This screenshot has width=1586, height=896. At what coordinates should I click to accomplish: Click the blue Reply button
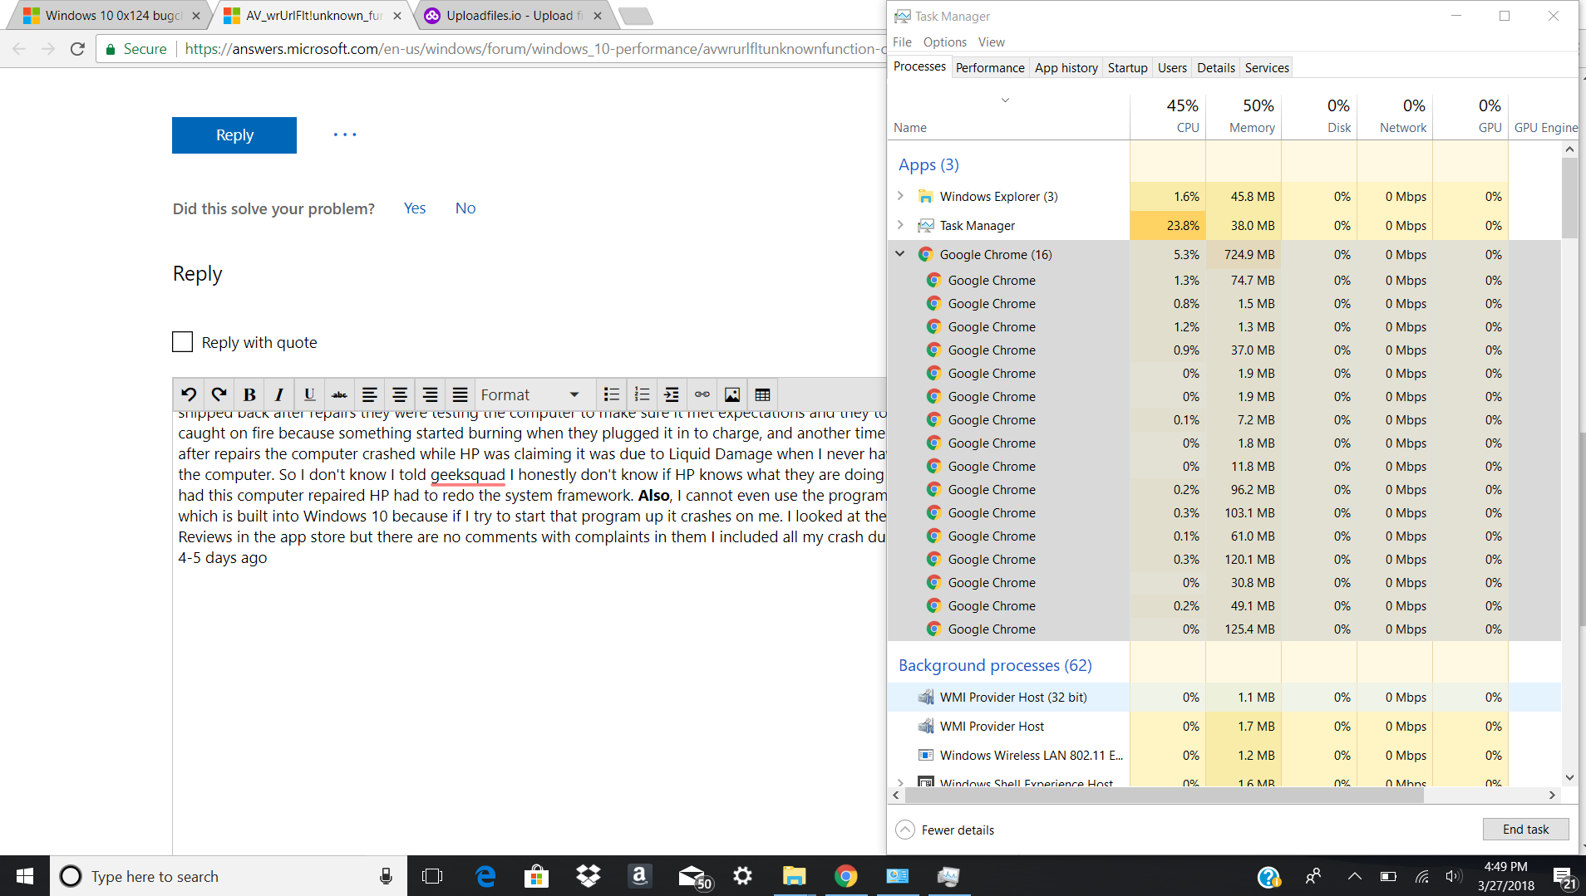point(234,135)
